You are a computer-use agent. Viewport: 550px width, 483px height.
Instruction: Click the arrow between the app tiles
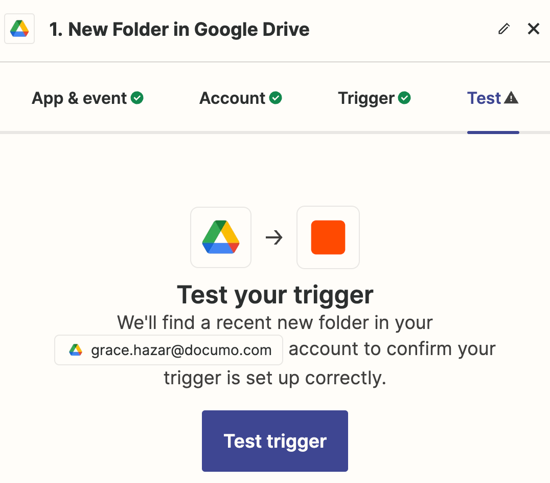pyautogui.click(x=274, y=237)
